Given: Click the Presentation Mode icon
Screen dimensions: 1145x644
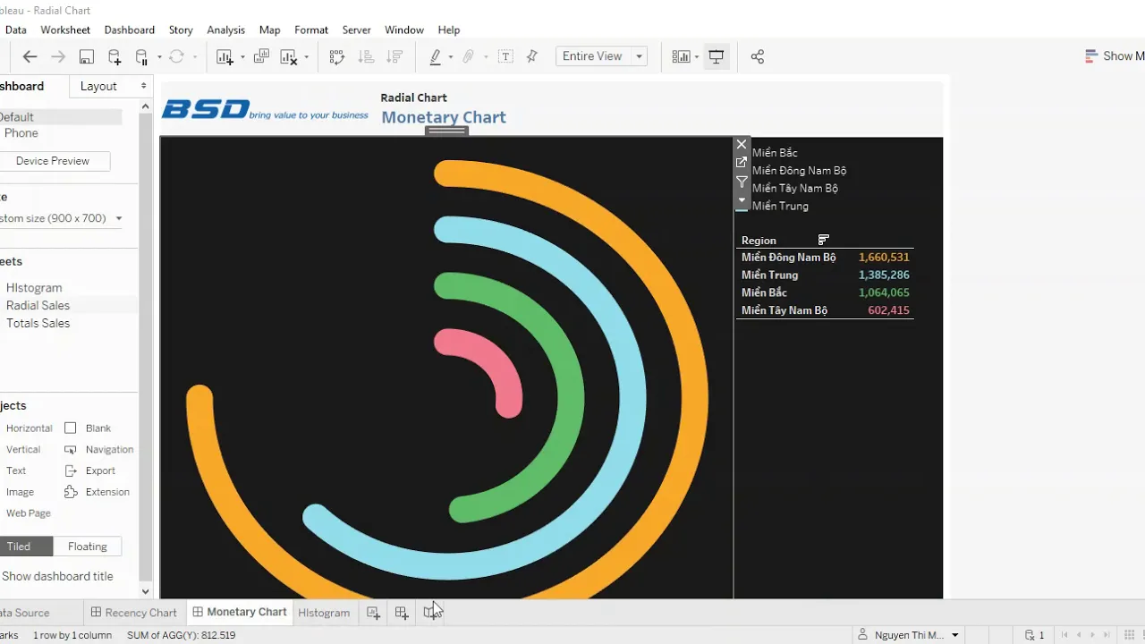Looking at the screenshot, I should [x=717, y=56].
